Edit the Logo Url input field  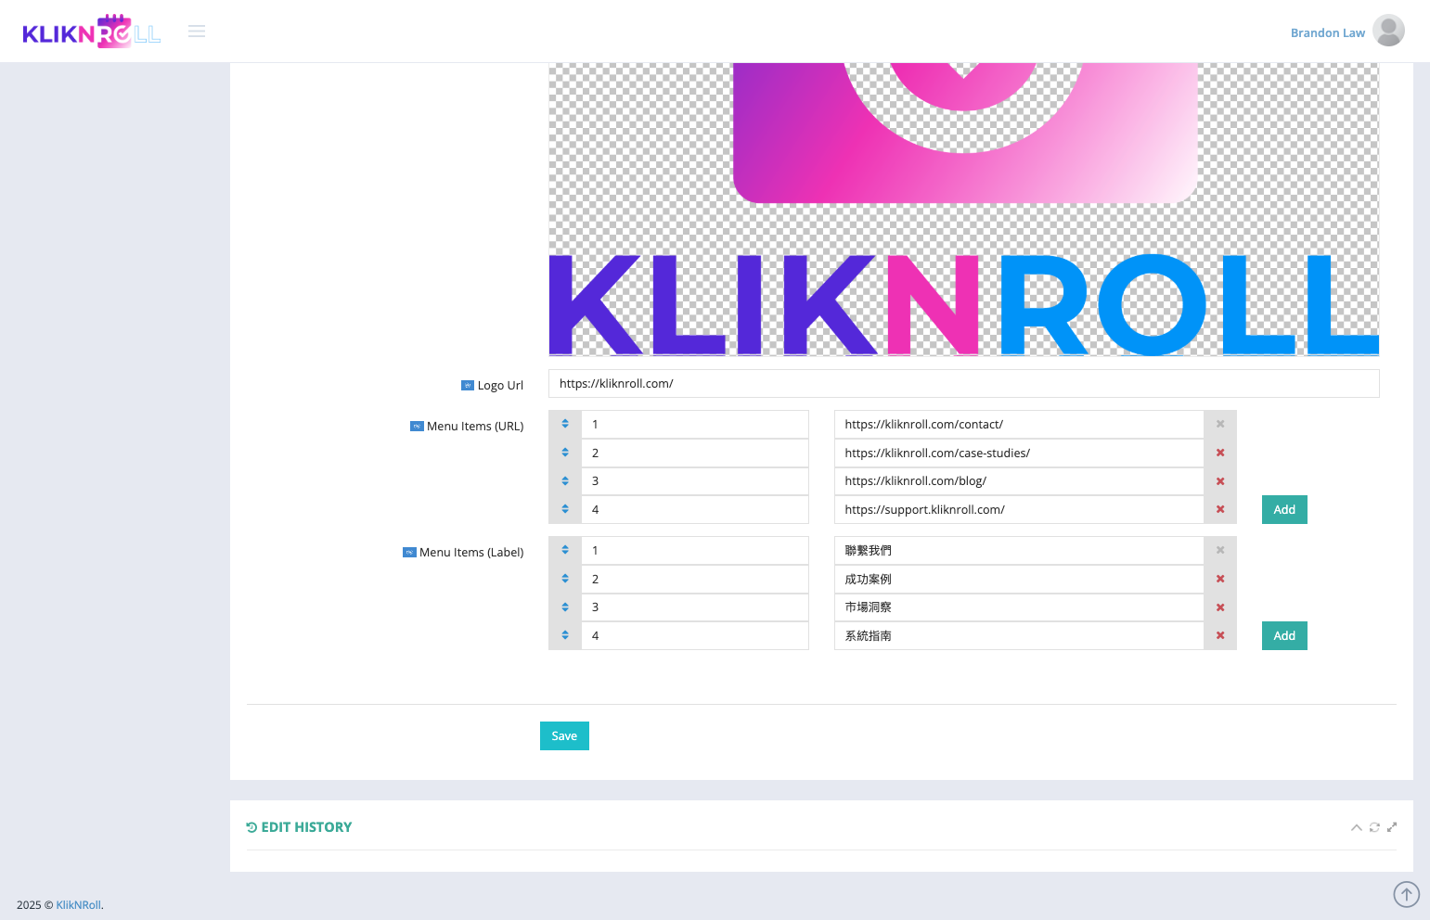click(x=964, y=384)
